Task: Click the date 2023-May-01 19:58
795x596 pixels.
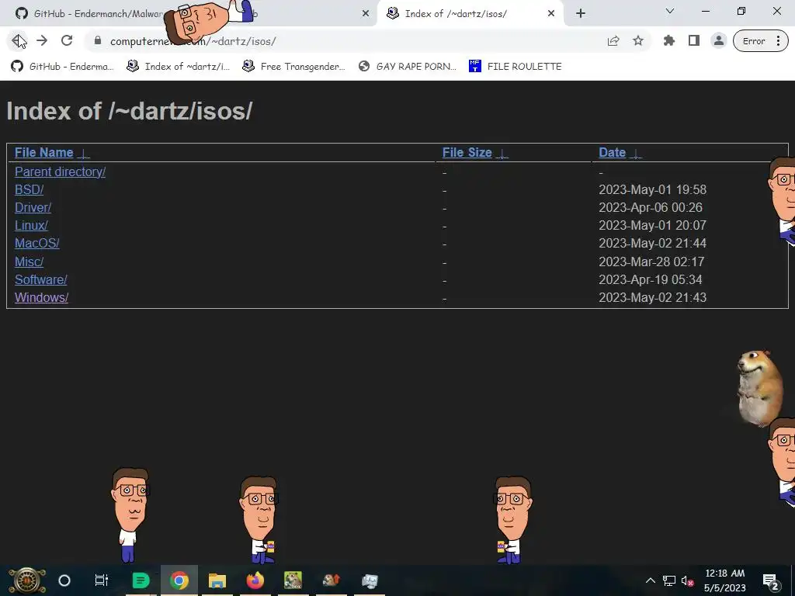Action: pos(652,189)
